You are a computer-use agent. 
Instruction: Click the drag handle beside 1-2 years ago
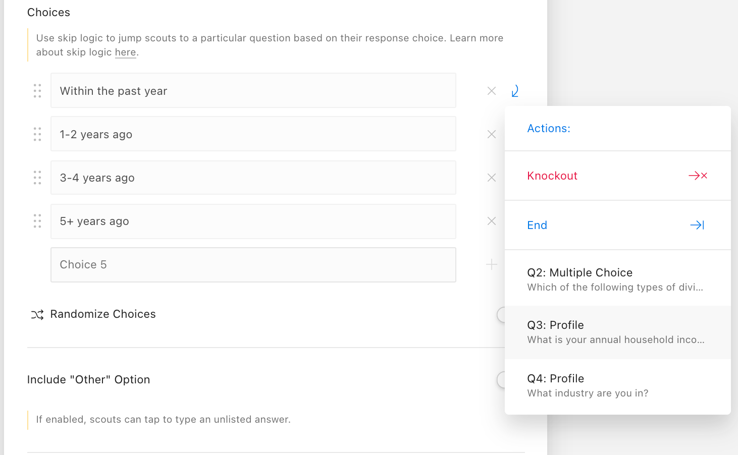pyautogui.click(x=37, y=134)
